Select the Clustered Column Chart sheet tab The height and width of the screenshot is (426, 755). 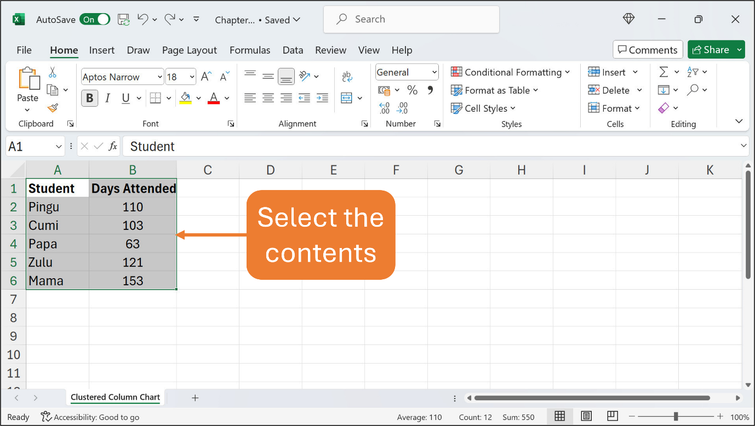[x=116, y=398]
